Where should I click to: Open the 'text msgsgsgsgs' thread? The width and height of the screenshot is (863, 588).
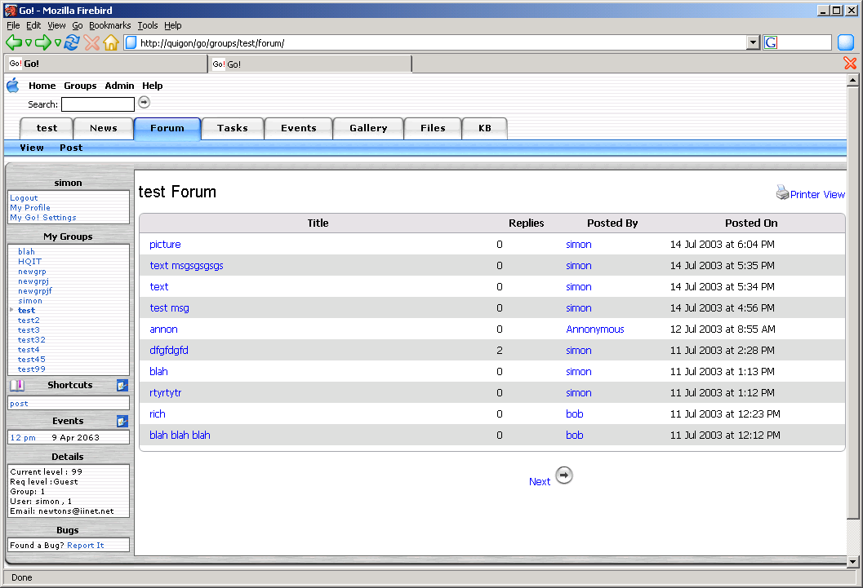coord(187,265)
